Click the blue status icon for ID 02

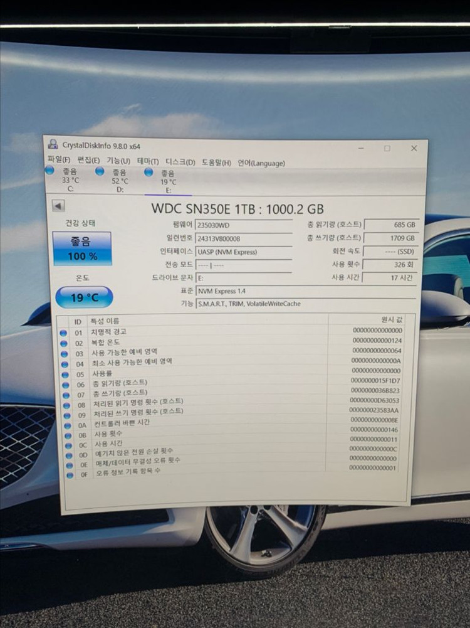(63, 343)
